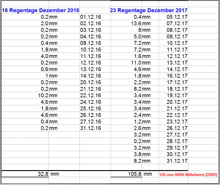This screenshot has width=220, height=185.
Task: Click the date cell 12.12.16
Action: click(x=91, y=63)
